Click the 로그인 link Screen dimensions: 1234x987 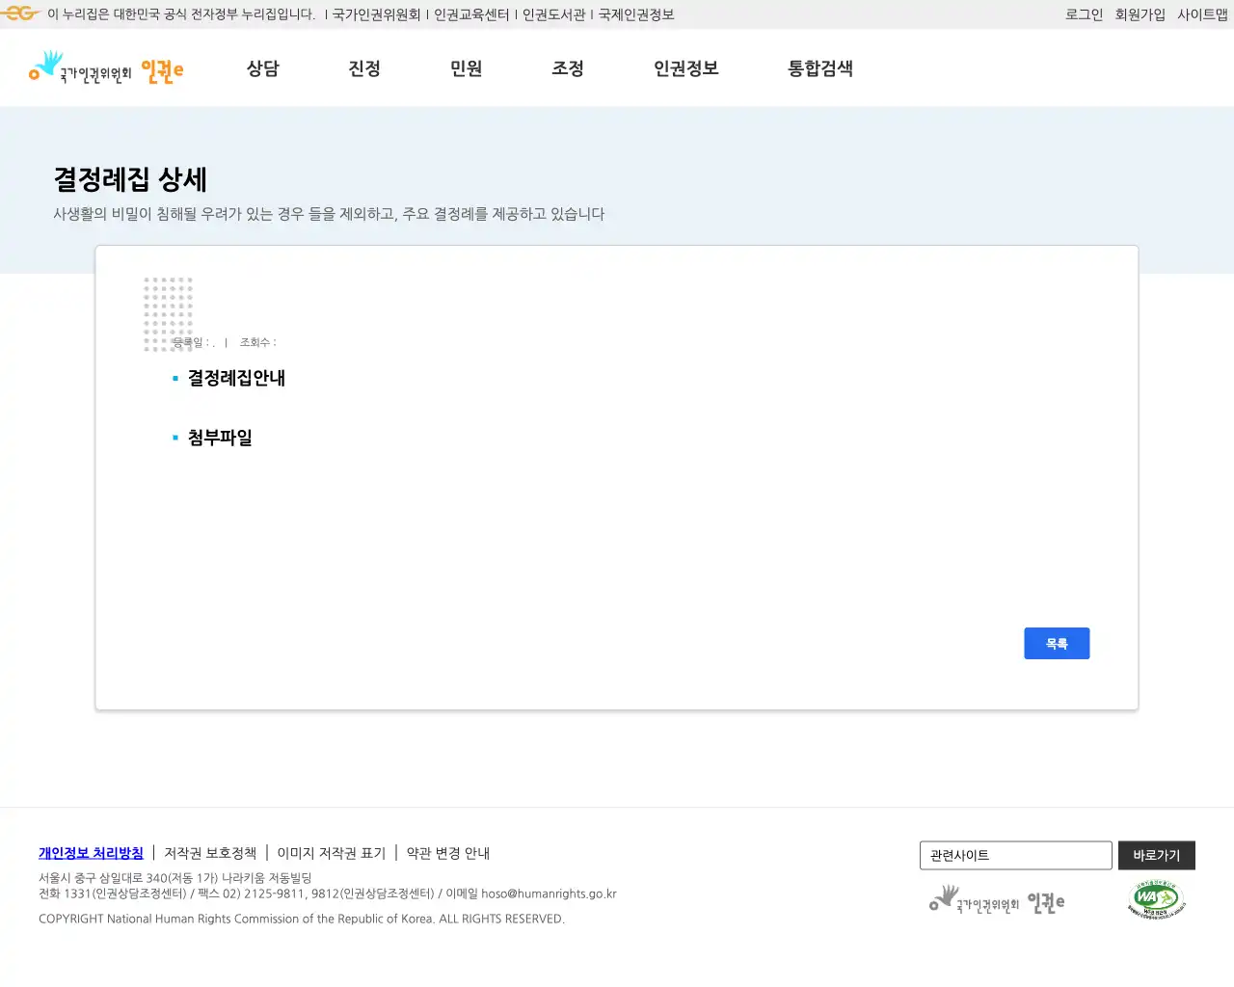[1084, 13]
